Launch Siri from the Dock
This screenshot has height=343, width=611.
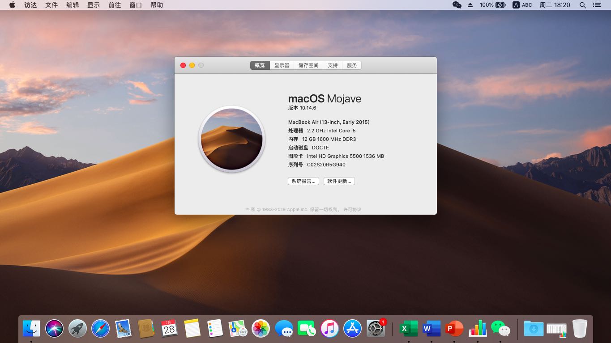55,329
